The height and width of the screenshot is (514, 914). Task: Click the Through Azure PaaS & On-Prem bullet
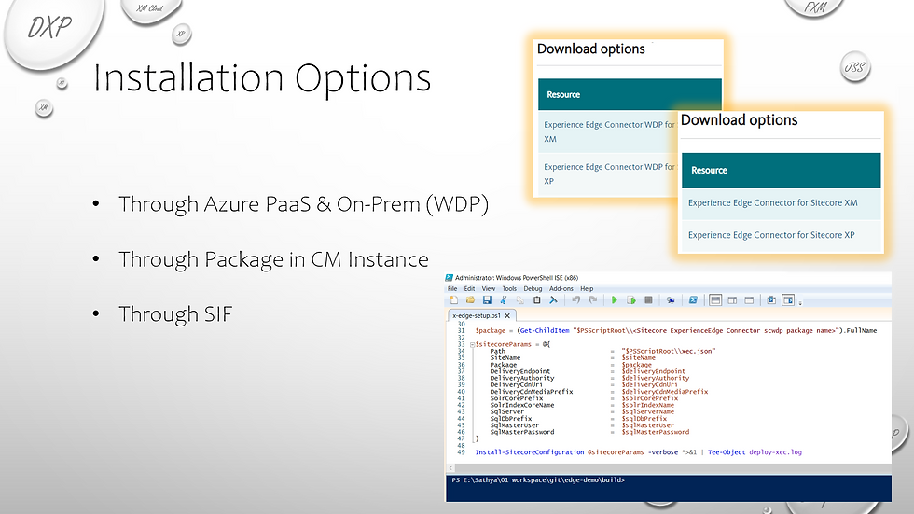[303, 204]
